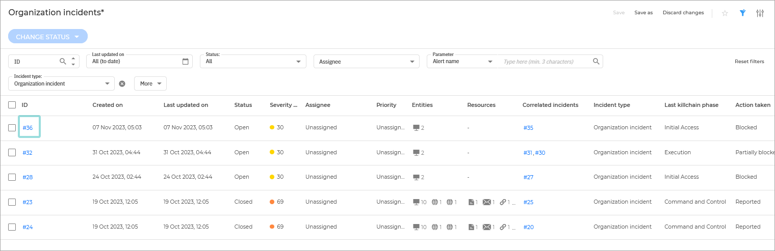The height and width of the screenshot is (251, 775).
Task: Select the checkbox for incident #36
Action: tap(12, 128)
